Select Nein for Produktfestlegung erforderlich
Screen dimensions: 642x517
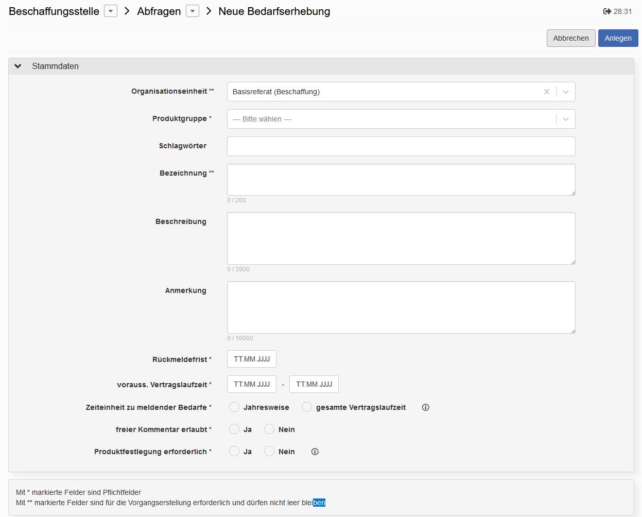(269, 451)
